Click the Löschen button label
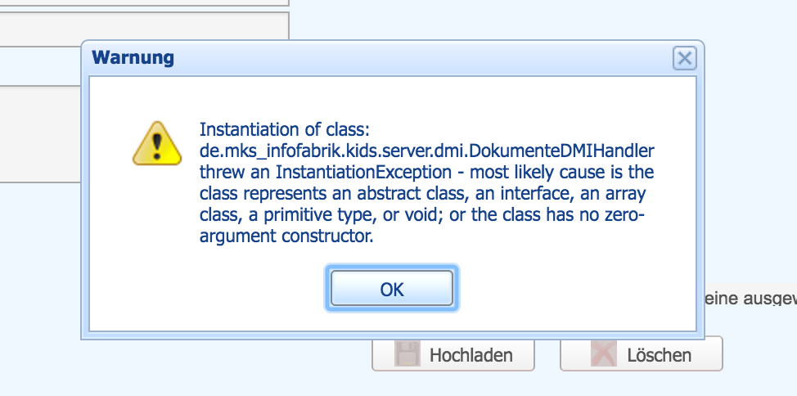Viewport: 797px width, 396px height. coord(659,355)
